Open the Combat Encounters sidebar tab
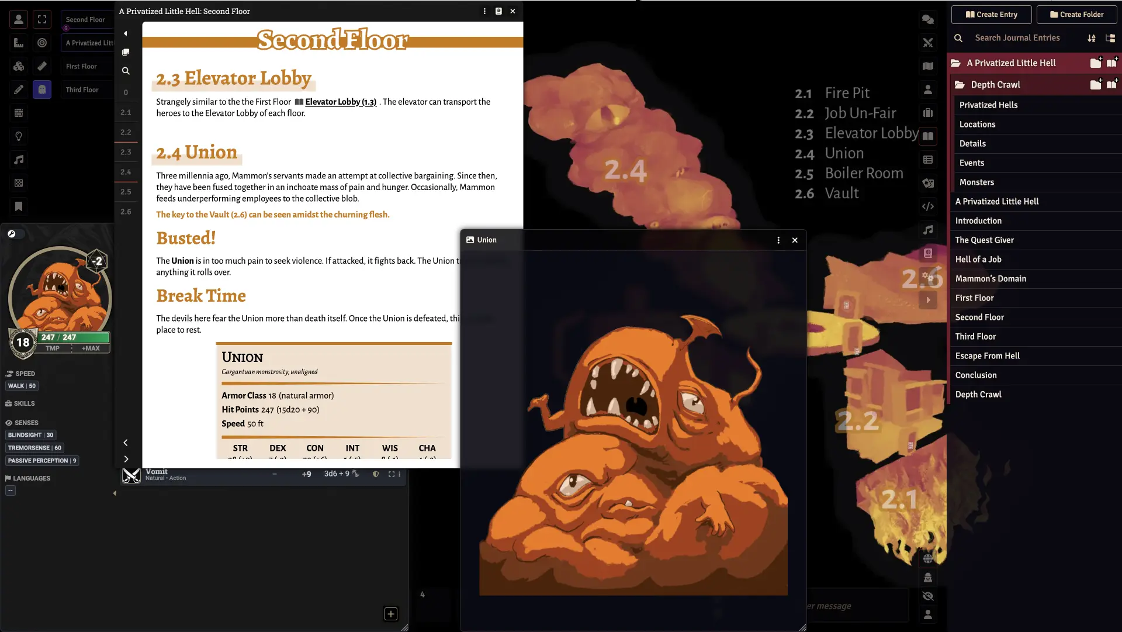The width and height of the screenshot is (1122, 632). point(928,43)
